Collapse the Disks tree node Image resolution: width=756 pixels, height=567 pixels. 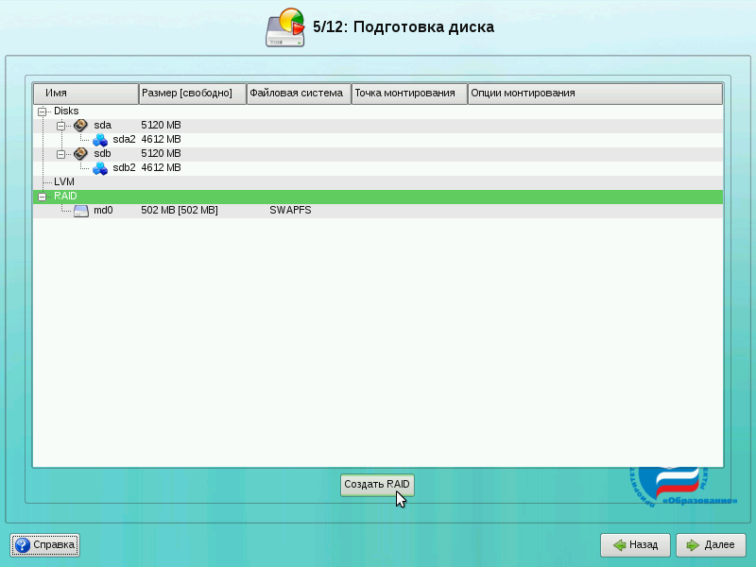(x=42, y=111)
